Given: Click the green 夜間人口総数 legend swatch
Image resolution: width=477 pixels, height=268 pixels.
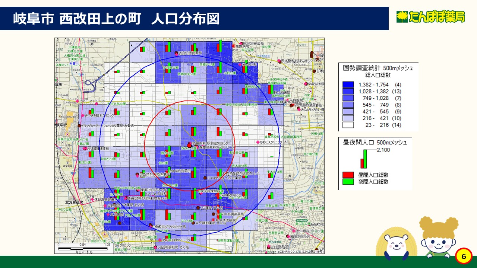Looking at the screenshot, I should (x=348, y=182).
